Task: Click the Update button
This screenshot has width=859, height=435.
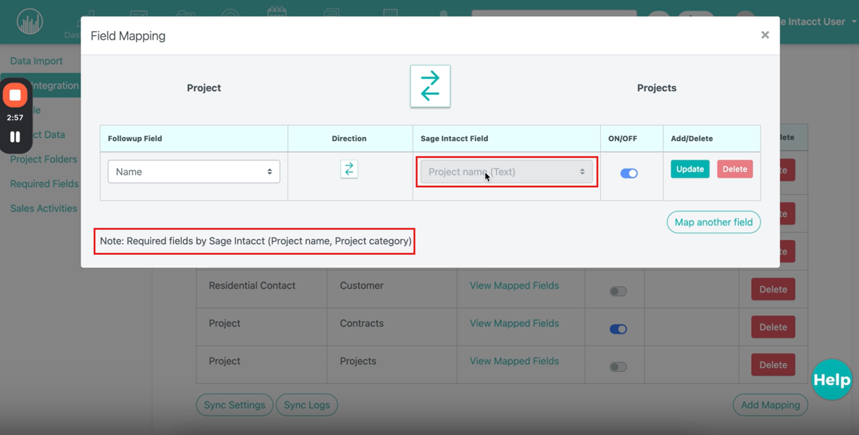Action: point(690,169)
